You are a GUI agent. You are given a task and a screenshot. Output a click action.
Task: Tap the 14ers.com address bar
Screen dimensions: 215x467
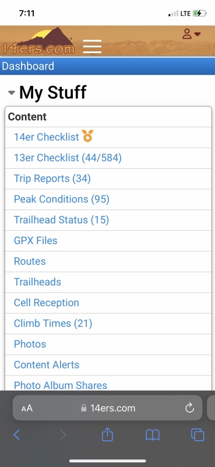(x=107, y=407)
